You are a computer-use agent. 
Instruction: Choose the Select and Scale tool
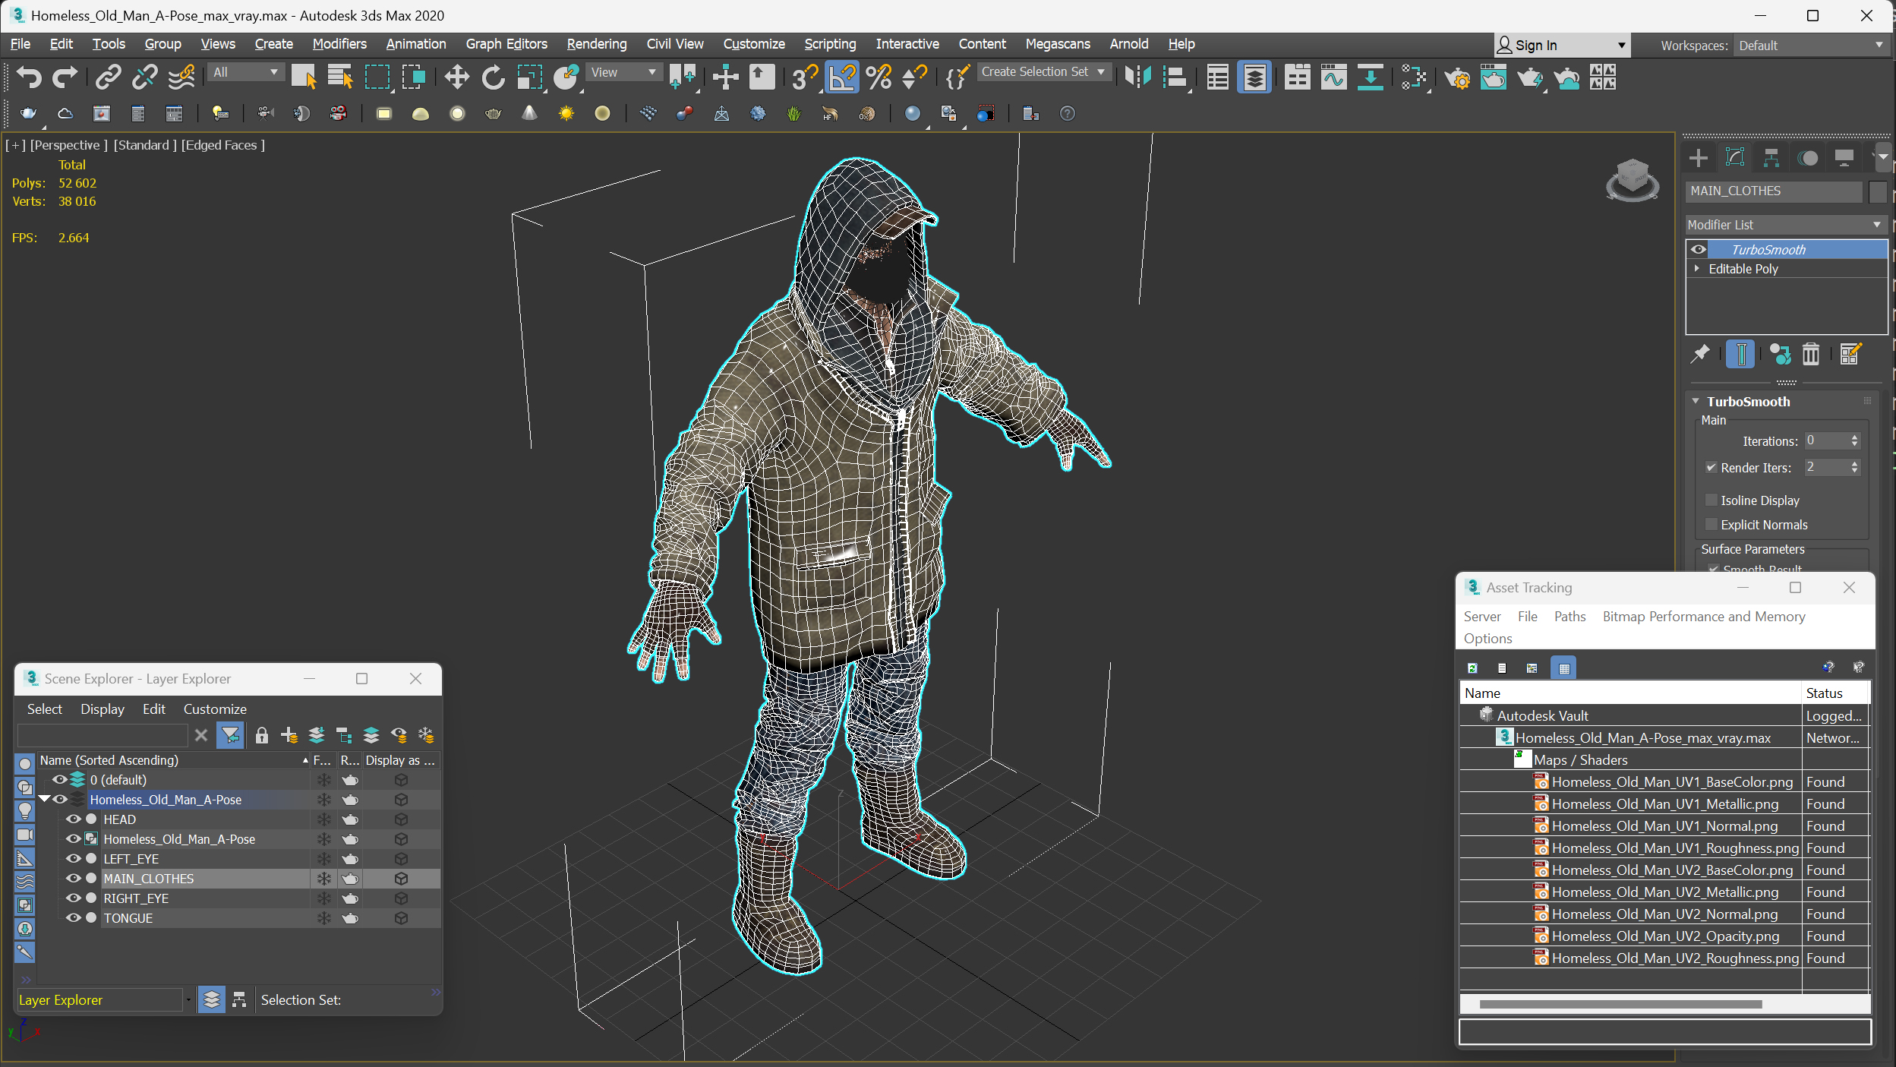click(529, 77)
